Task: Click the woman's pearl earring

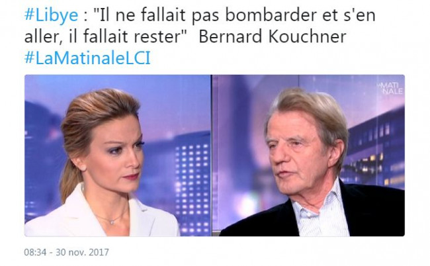Action: 81,167
